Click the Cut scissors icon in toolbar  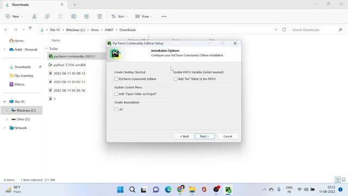(x=34, y=16)
